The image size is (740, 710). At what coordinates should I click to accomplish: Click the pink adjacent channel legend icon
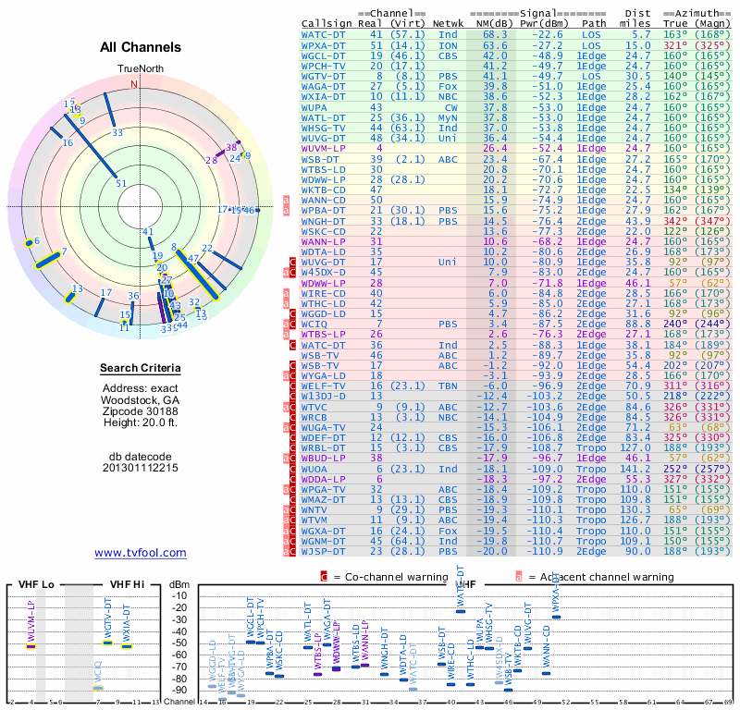coord(519,577)
